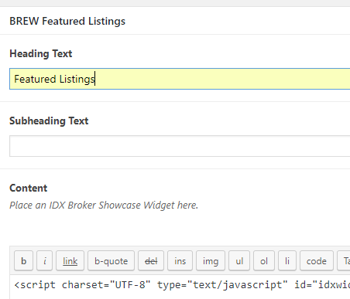This screenshot has height=299, width=350.
Task: Click the Heading Text label
Action: 41,54
